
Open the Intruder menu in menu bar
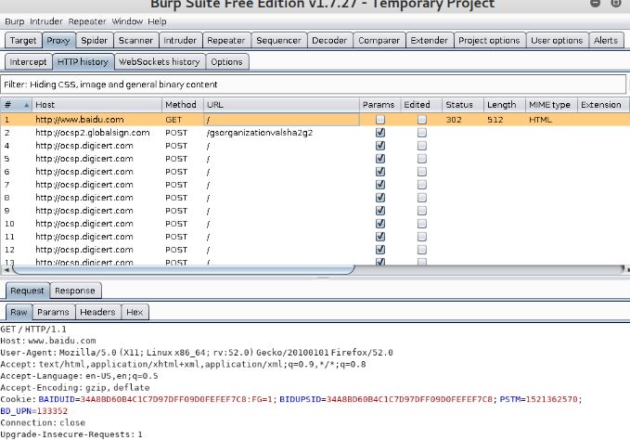[x=46, y=21]
